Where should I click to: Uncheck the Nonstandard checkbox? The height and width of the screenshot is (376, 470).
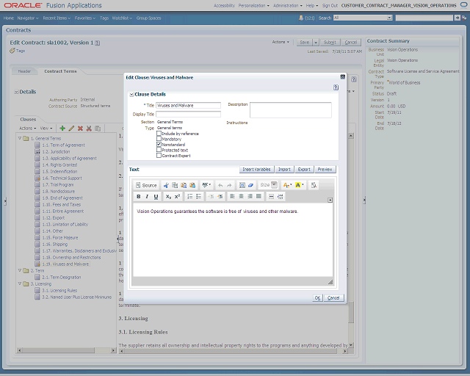click(159, 144)
